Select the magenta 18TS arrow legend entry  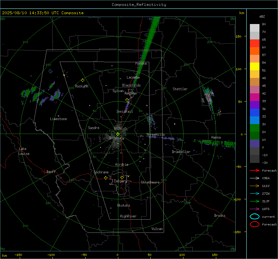click(x=255, y=209)
